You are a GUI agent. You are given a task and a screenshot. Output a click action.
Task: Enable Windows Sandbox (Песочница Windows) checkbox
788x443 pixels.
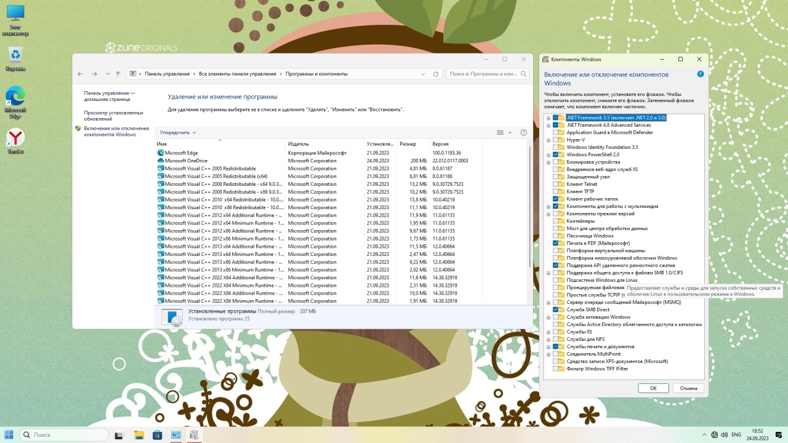(556, 236)
